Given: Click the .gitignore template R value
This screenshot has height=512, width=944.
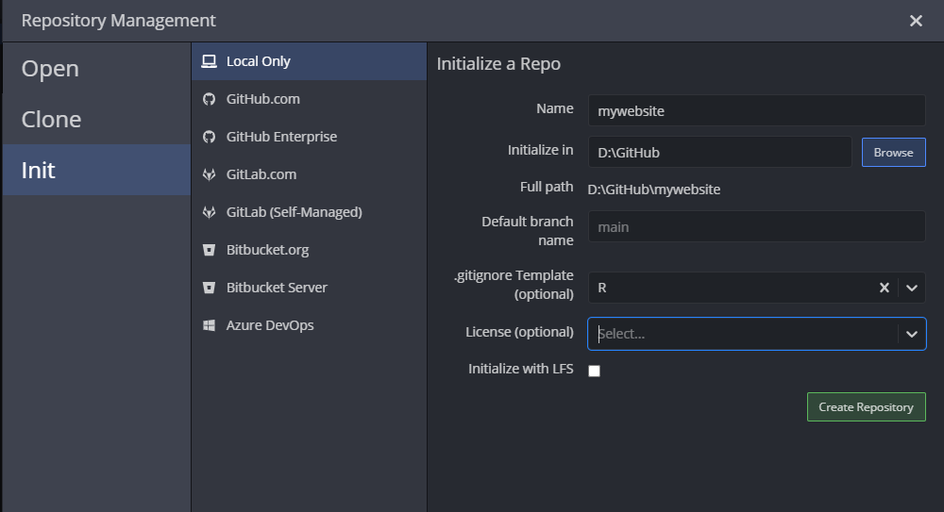Looking at the screenshot, I should [602, 288].
